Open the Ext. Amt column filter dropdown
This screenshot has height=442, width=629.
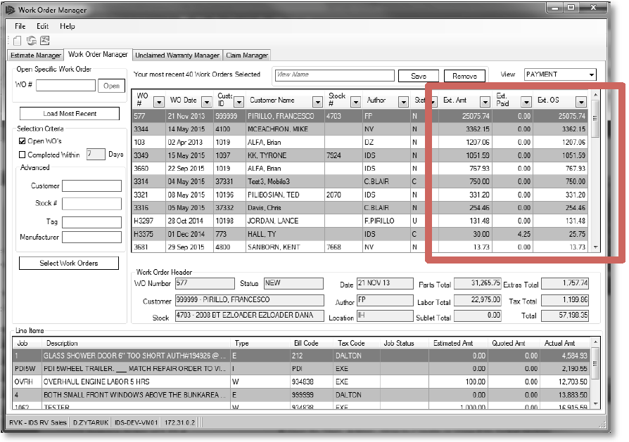[x=485, y=103]
